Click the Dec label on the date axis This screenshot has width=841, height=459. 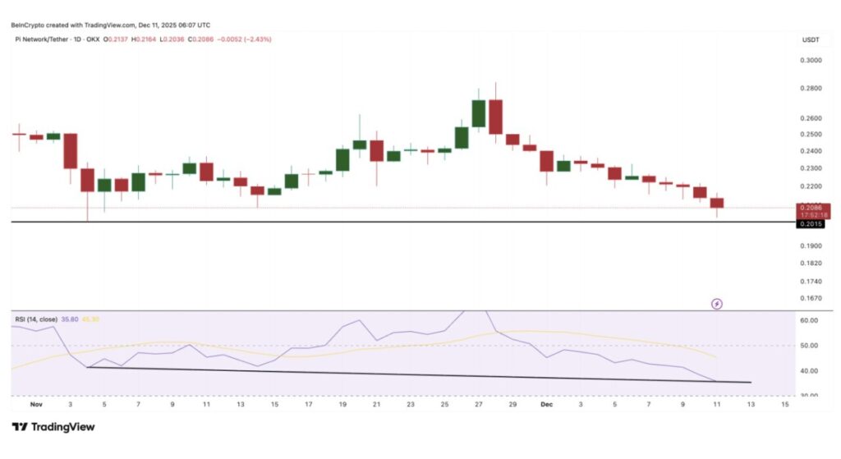[547, 405]
